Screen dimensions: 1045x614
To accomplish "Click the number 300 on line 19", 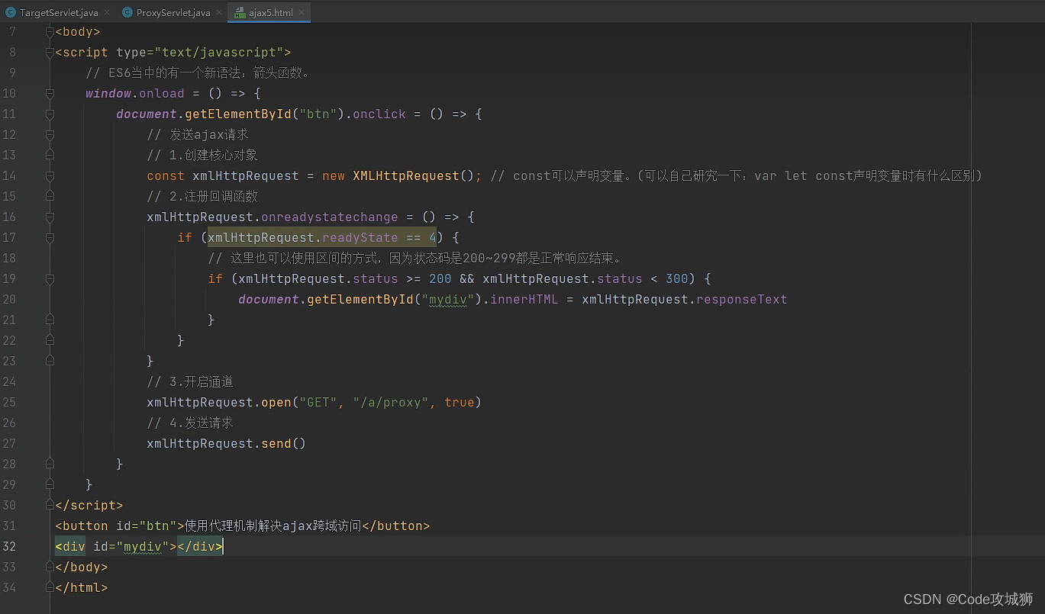I will (677, 279).
